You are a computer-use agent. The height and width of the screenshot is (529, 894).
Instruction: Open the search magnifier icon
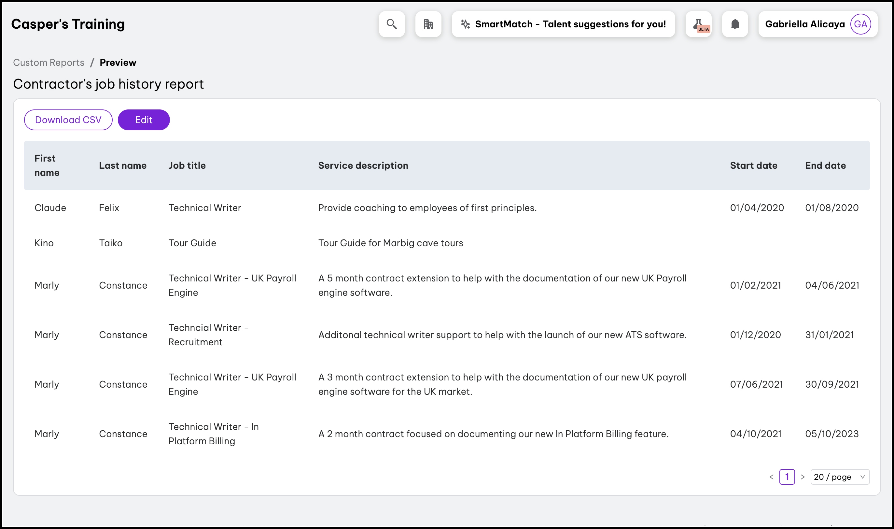(392, 24)
